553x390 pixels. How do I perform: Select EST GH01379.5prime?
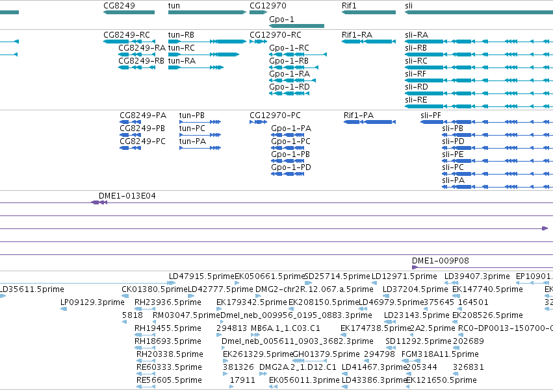(x=310, y=361)
